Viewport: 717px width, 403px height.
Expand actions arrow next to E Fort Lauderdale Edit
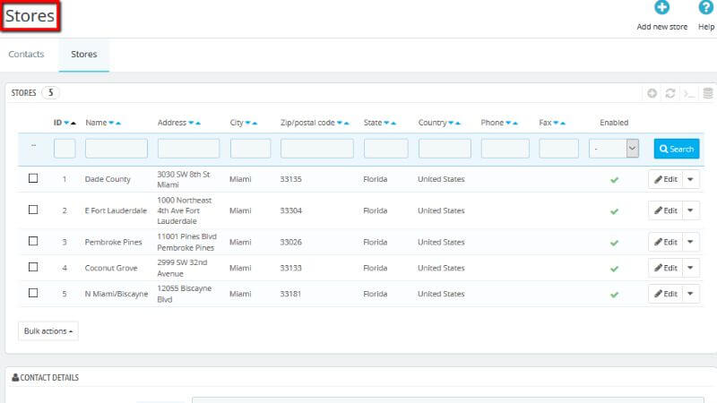pyautogui.click(x=690, y=210)
